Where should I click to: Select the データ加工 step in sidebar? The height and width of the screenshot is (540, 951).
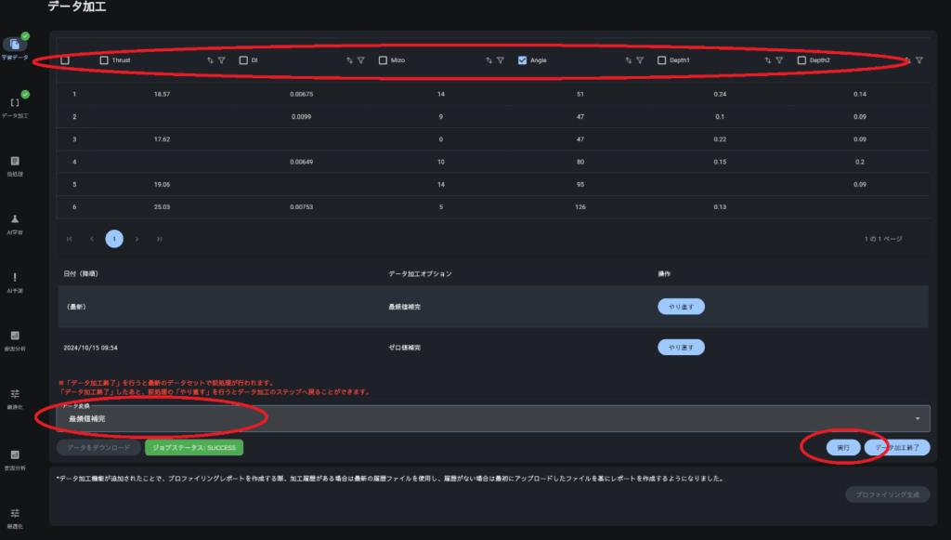pyautogui.click(x=15, y=103)
